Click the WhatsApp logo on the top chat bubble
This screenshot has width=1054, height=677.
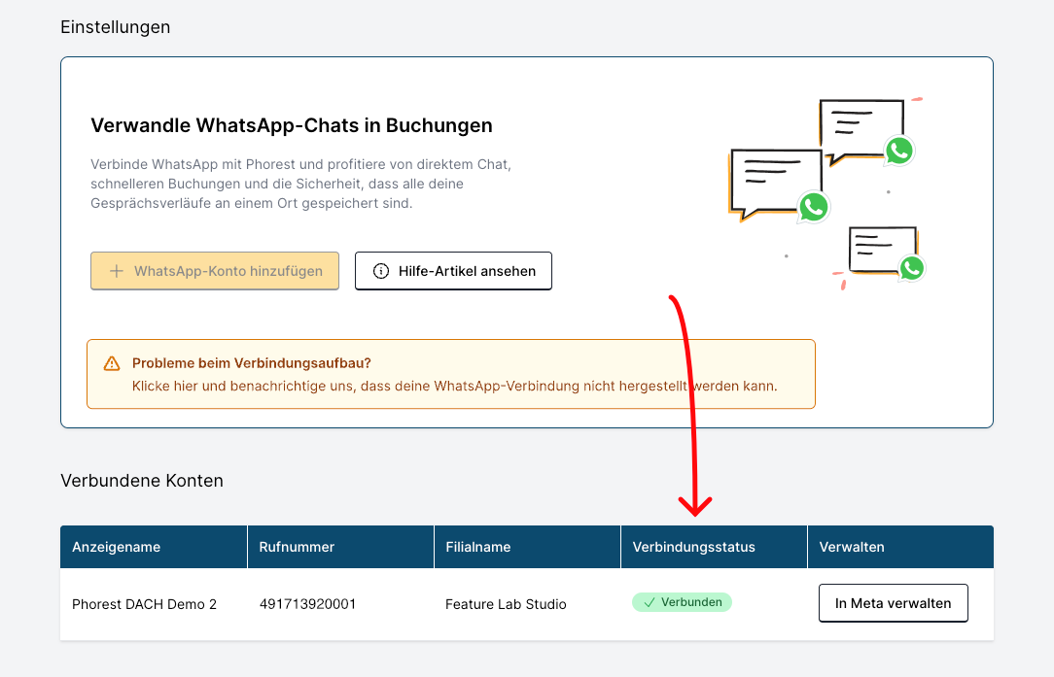[899, 151]
